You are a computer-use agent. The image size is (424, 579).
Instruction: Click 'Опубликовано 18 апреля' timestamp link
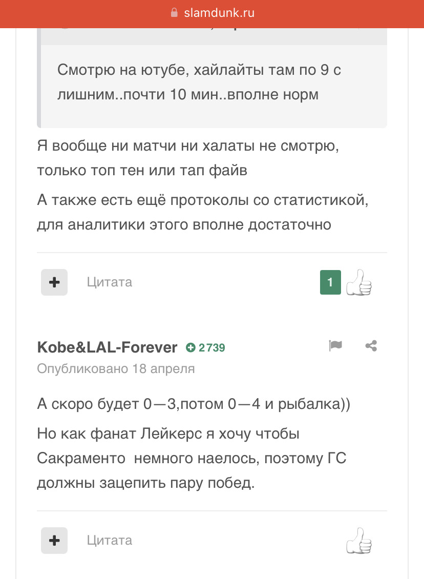click(116, 368)
